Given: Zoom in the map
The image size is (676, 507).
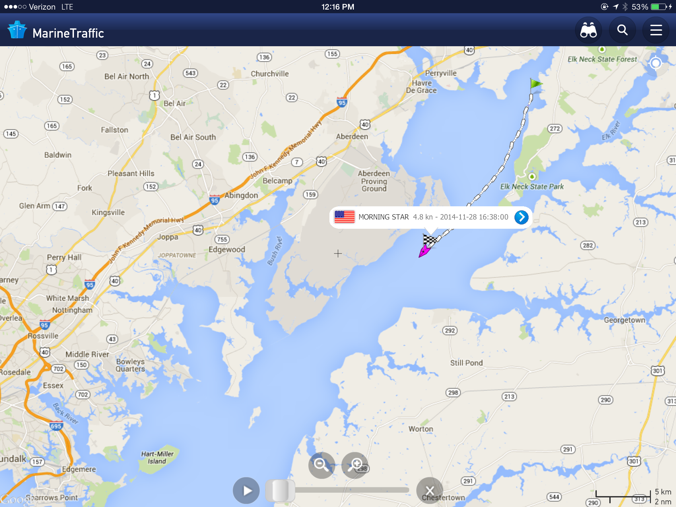Looking at the screenshot, I should point(355,465).
